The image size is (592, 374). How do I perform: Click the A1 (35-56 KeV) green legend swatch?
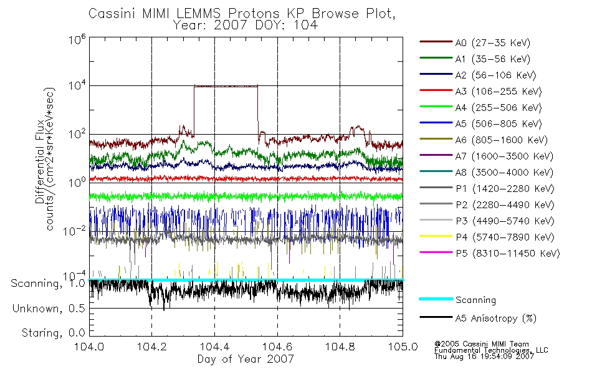click(x=436, y=58)
